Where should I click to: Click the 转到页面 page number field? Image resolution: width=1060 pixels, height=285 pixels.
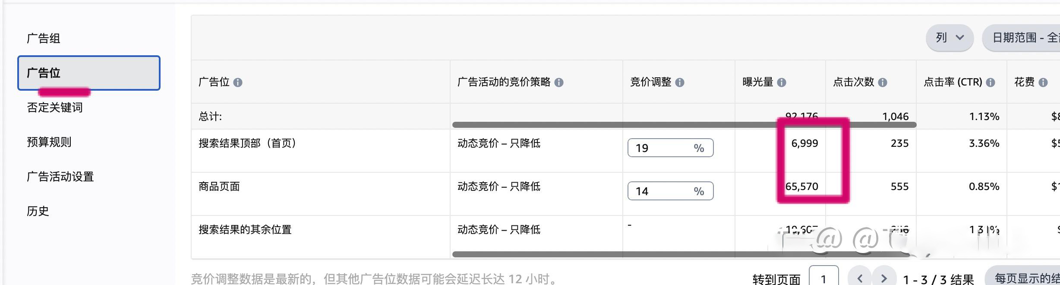tap(823, 278)
